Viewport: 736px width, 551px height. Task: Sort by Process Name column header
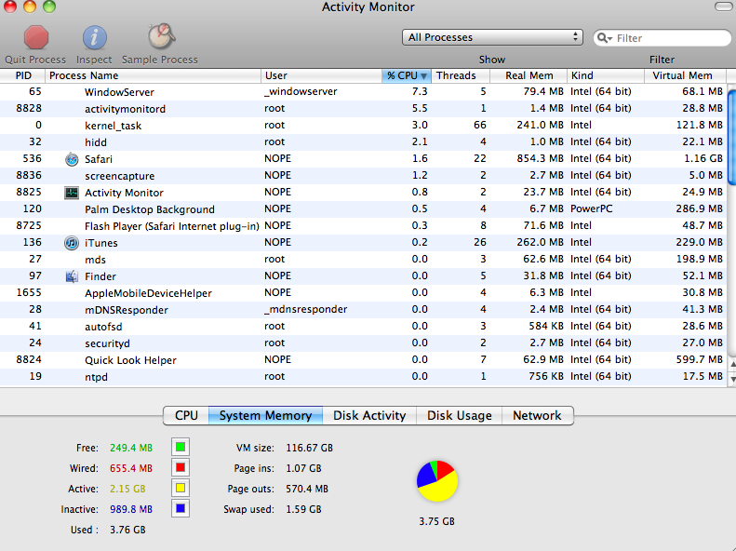point(153,75)
